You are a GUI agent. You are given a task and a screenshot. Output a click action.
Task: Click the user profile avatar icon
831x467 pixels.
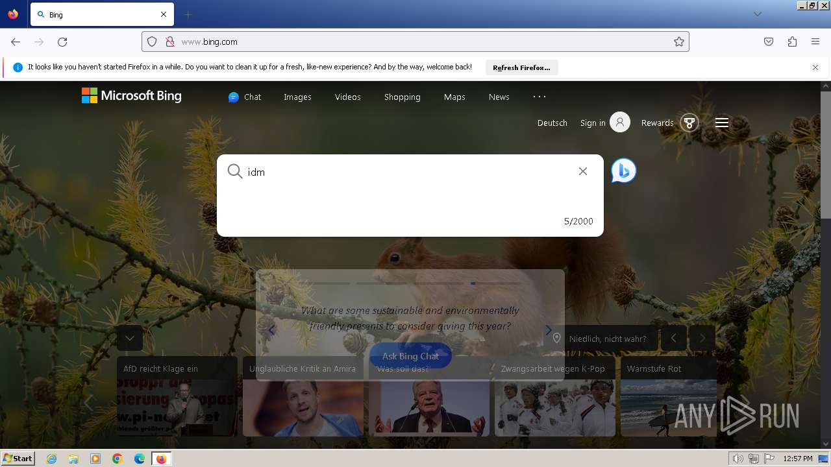click(x=620, y=122)
